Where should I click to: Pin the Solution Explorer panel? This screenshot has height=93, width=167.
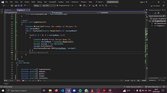click(x=163, y=10)
